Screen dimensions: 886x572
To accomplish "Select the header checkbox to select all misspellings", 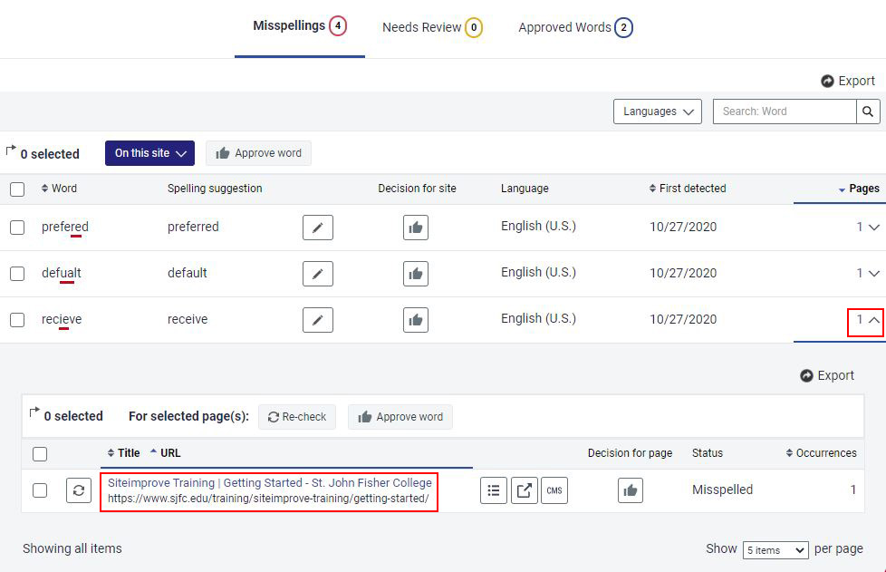I will (x=16, y=189).
